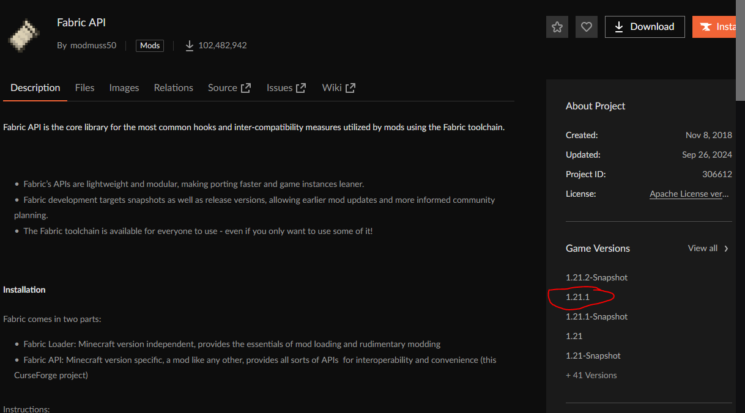Click external link icon beside Source
This screenshot has width=745, height=413.
(x=246, y=88)
